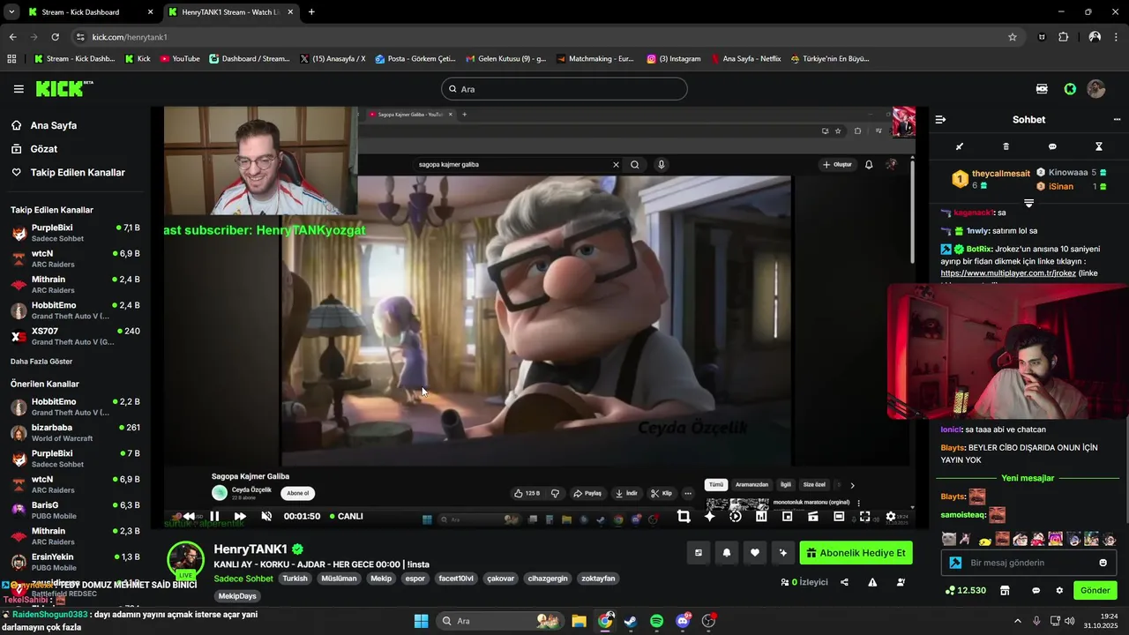The width and height of the screenshot is (1129, 635).
Task: Skip forward using the fast-forward button
Action: [240, 516]
